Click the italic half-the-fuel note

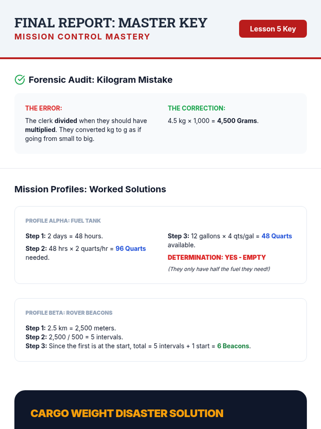[x=219, y=269]
